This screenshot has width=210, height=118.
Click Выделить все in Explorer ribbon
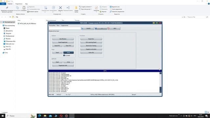tap(115, 7)
